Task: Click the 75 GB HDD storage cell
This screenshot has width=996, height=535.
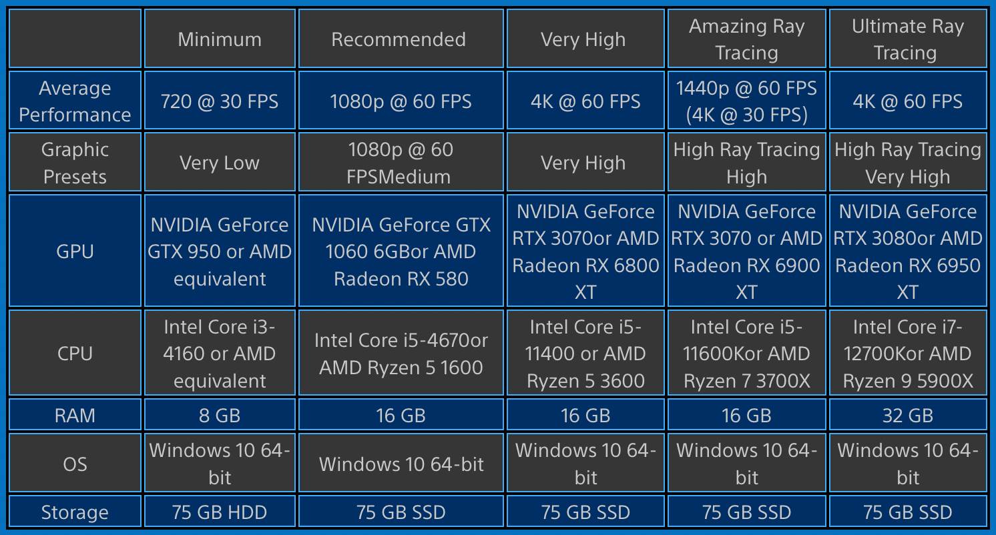Action: pyautogui.click(x=219, y=512)
